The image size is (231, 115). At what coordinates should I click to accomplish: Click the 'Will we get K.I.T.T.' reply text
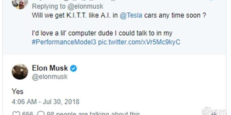[x=69, y=16]
